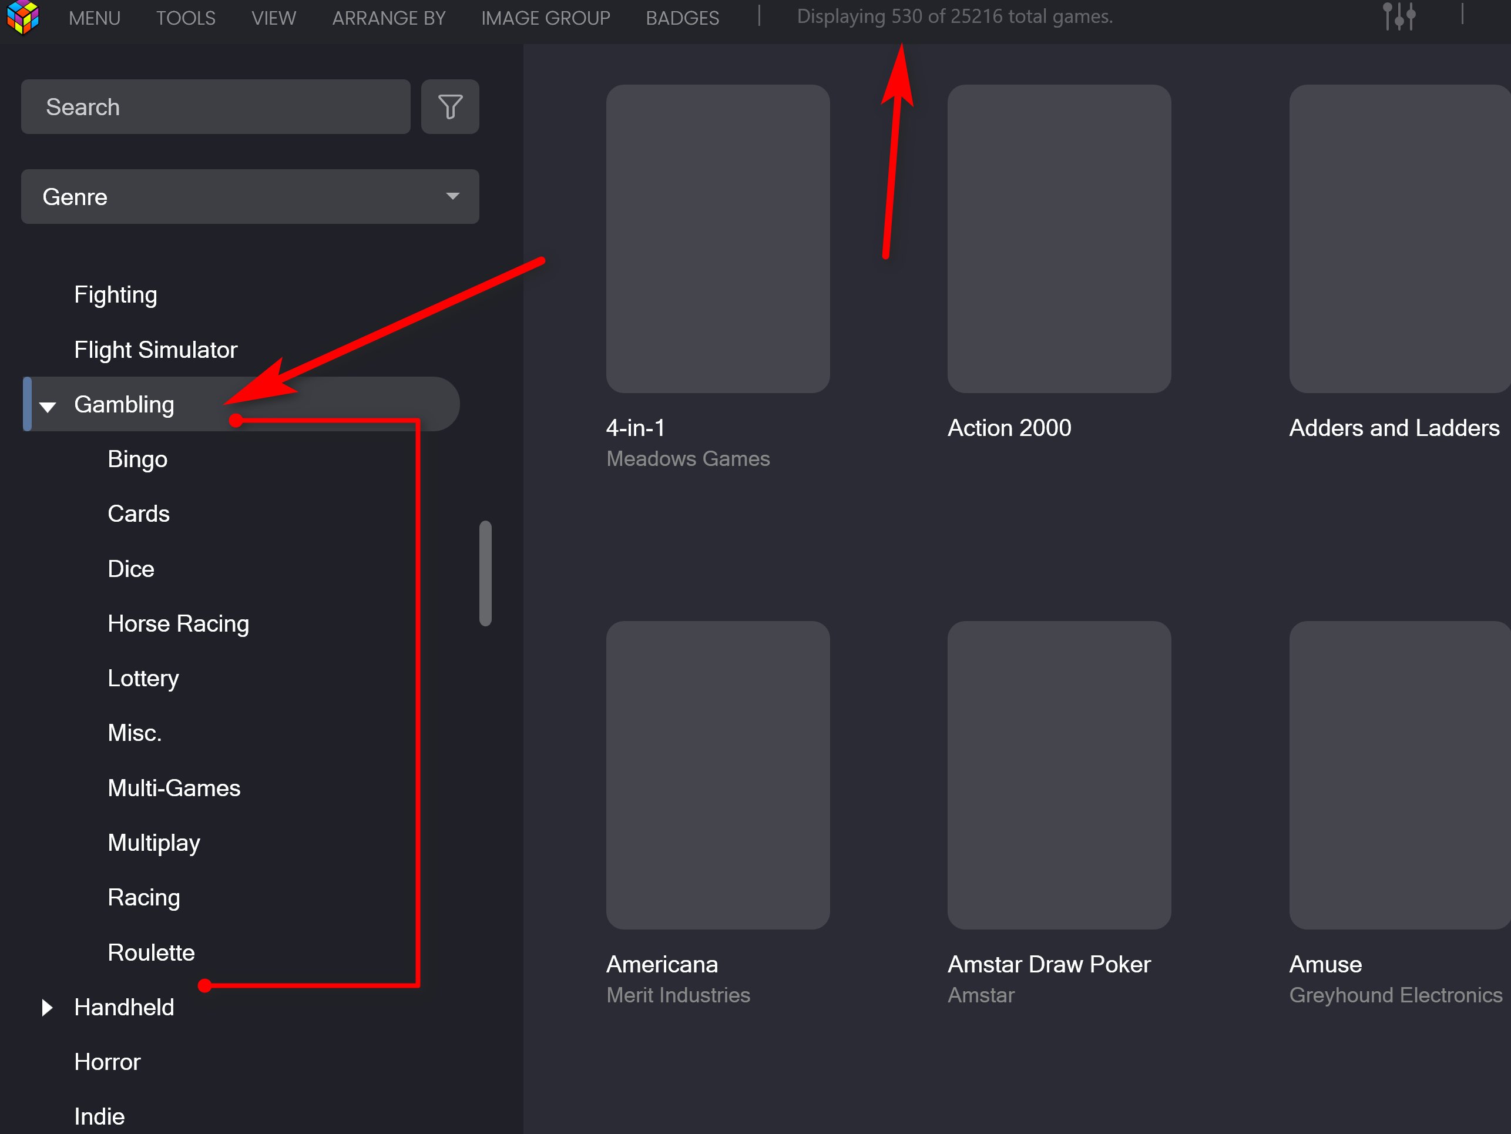Image resolution: width=1511 pixels, height=1134 pixels.
Task: Click the Americana title
Action: click(662, 965)
